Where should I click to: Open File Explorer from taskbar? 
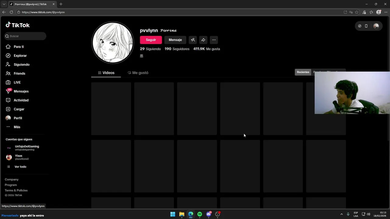[x=182, y=214]
